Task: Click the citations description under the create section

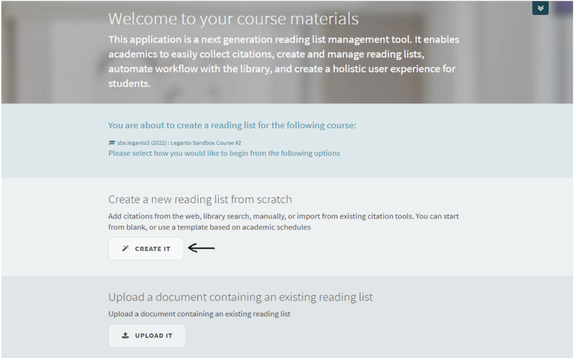Action: coord(284,221)
